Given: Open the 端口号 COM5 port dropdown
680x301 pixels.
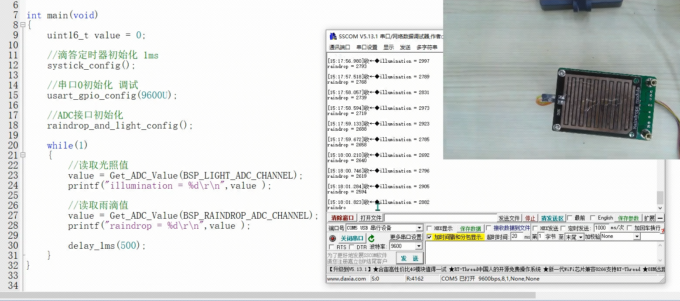Looking at the screenshot, I should pos(419,228).
